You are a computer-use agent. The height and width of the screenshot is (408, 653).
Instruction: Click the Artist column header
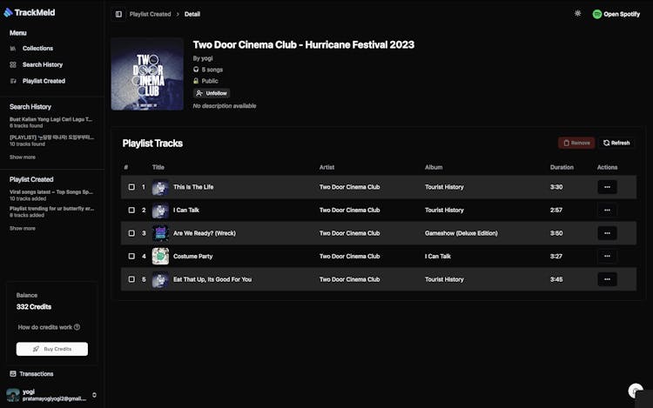pos(326,167)
